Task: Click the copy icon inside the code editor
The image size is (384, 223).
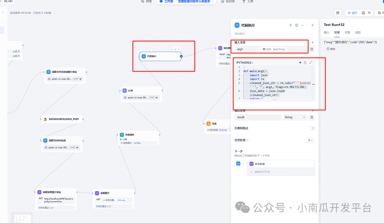Action: (305, 63)
